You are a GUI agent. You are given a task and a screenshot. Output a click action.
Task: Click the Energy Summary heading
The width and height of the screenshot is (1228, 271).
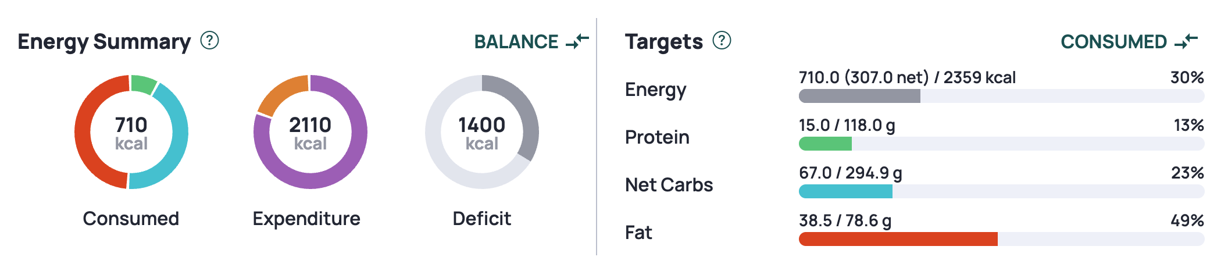point(104,42)
